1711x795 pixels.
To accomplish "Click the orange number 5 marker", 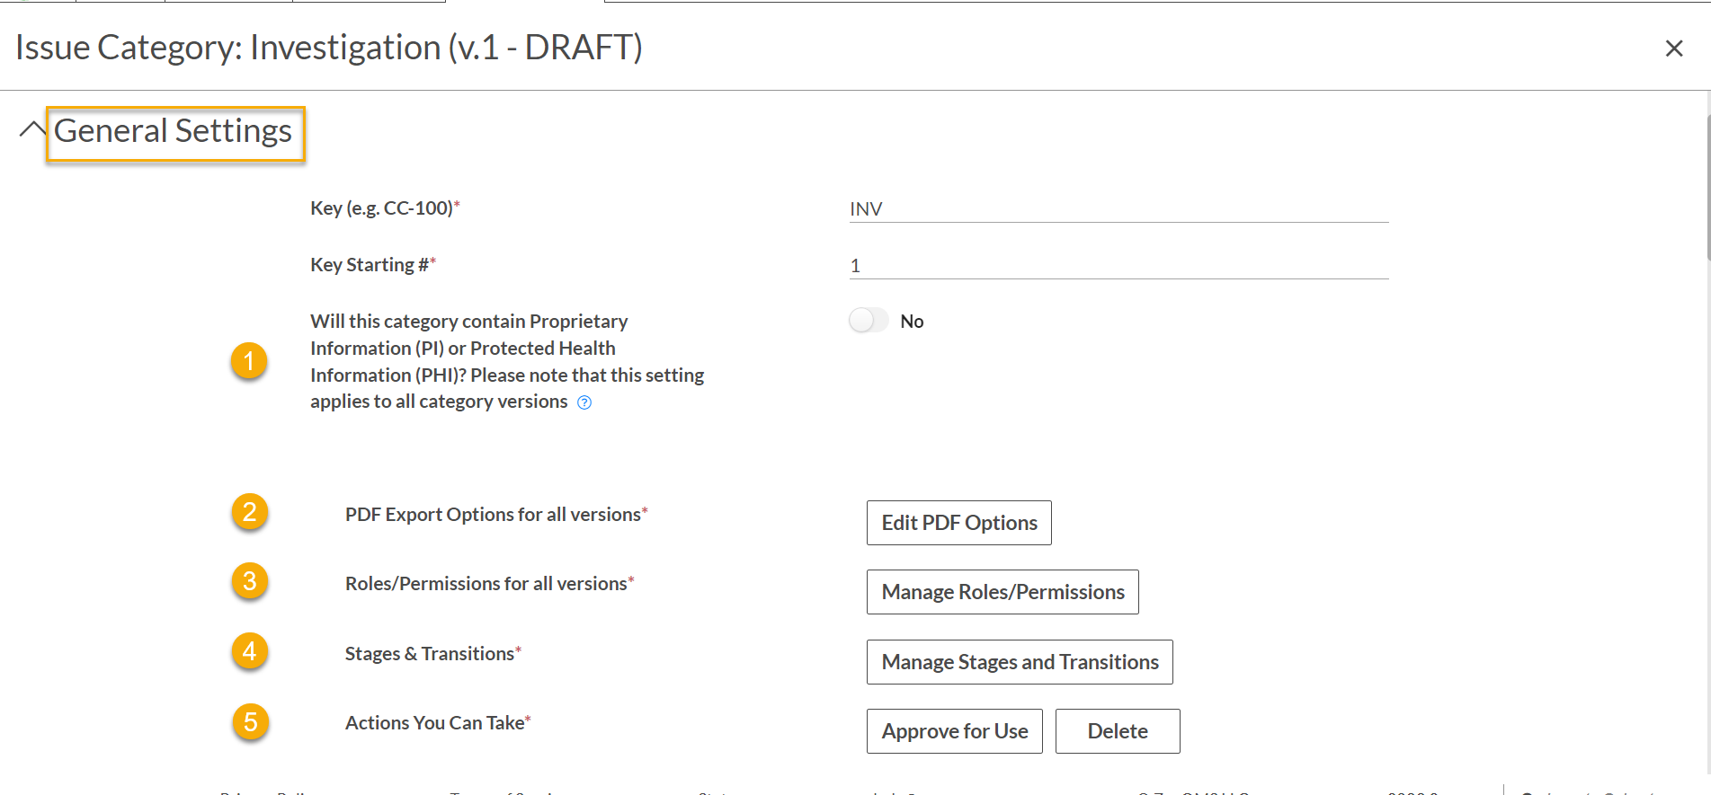I will pos(251,722).
